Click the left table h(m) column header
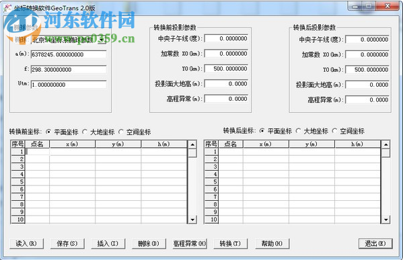The height and width of the screenshot is (260, 403). 164,144
